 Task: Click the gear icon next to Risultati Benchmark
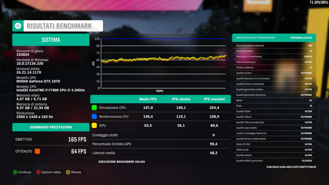[x=18, y=26]
